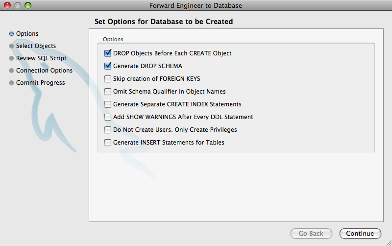Click the blue Options step indicator dot
The width and height of the screenshot is (392, 246).
(x=11, y=34)
